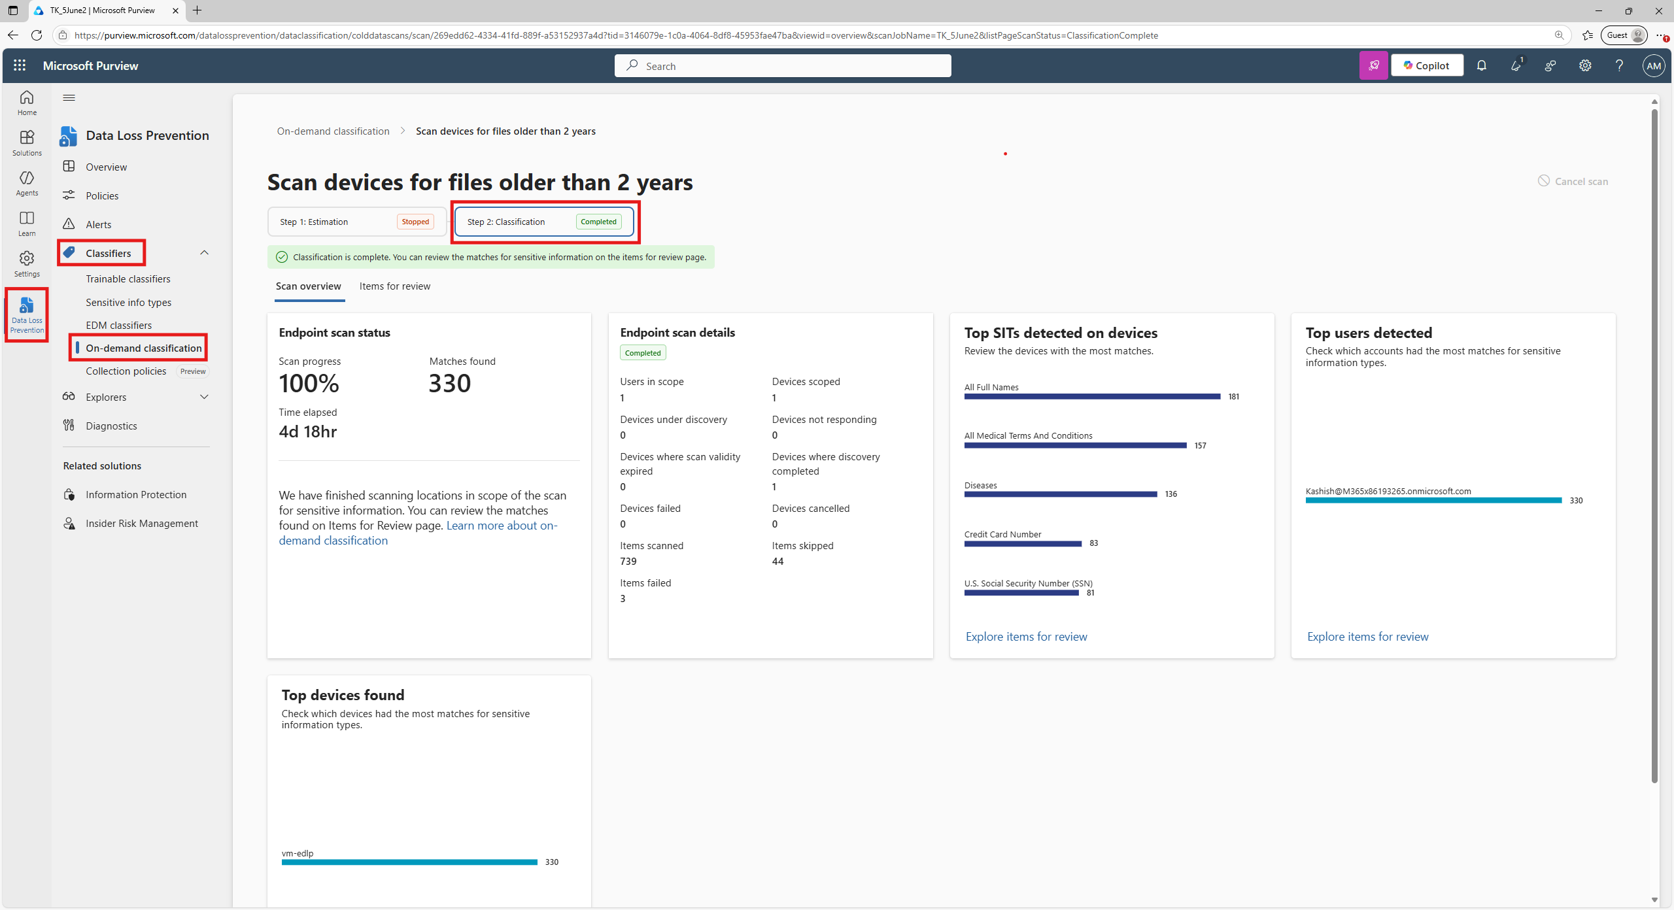Open a new browser tab
The height and width of the screenshot is (910, 1674).
click(197, 10)
